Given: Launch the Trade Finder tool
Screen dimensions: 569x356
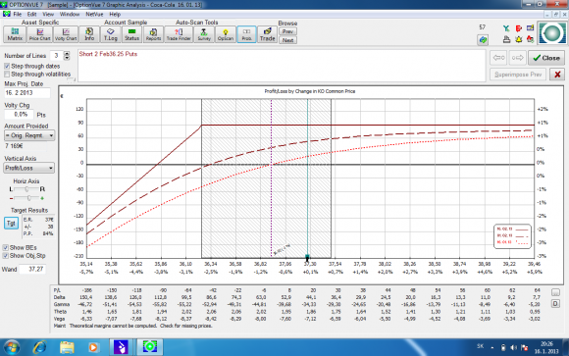Looking at the screenshot, I should [x=179, y=34].
